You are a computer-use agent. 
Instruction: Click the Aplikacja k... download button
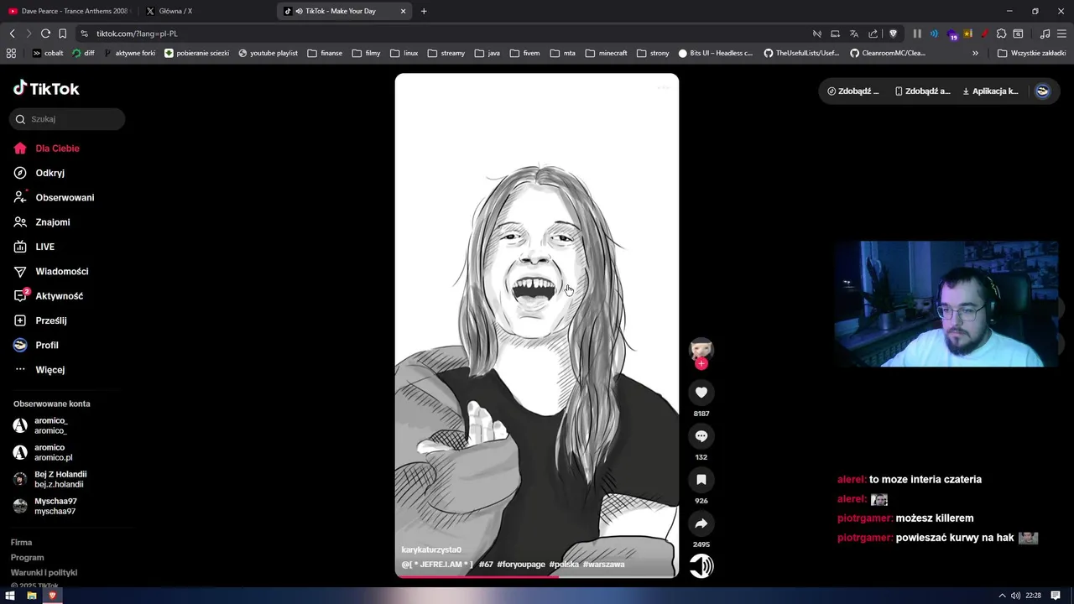click(990, 91)
